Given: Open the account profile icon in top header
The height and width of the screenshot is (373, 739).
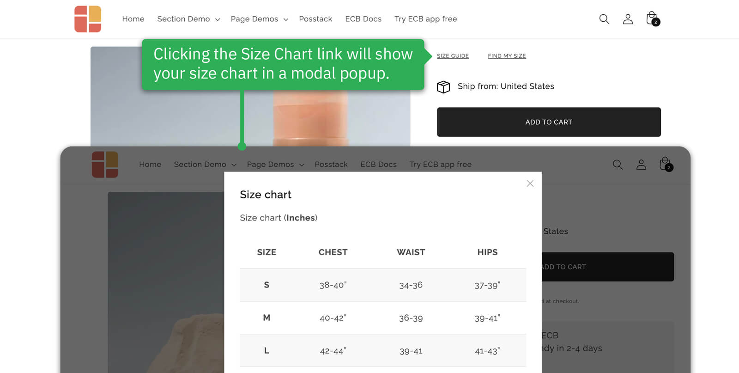Looking at the screenshot, I should pyautogui.click(x=628, y=19).
